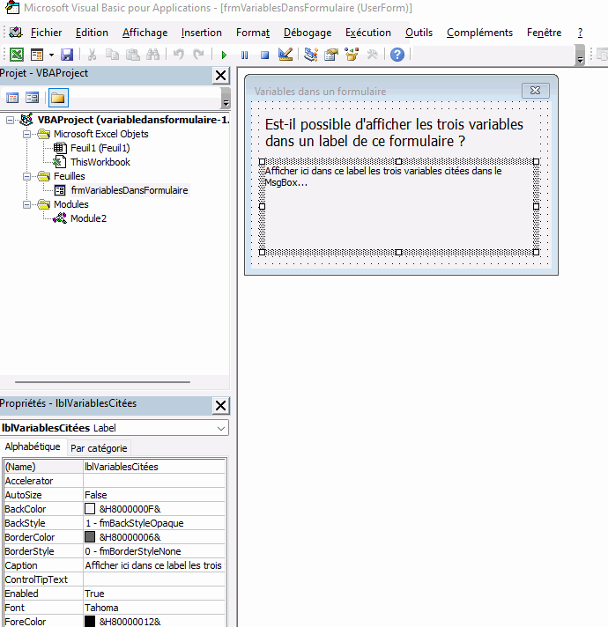Run the macro with the green play icon
This screenshot has height=627, width=608.
[x=224, y=55]
